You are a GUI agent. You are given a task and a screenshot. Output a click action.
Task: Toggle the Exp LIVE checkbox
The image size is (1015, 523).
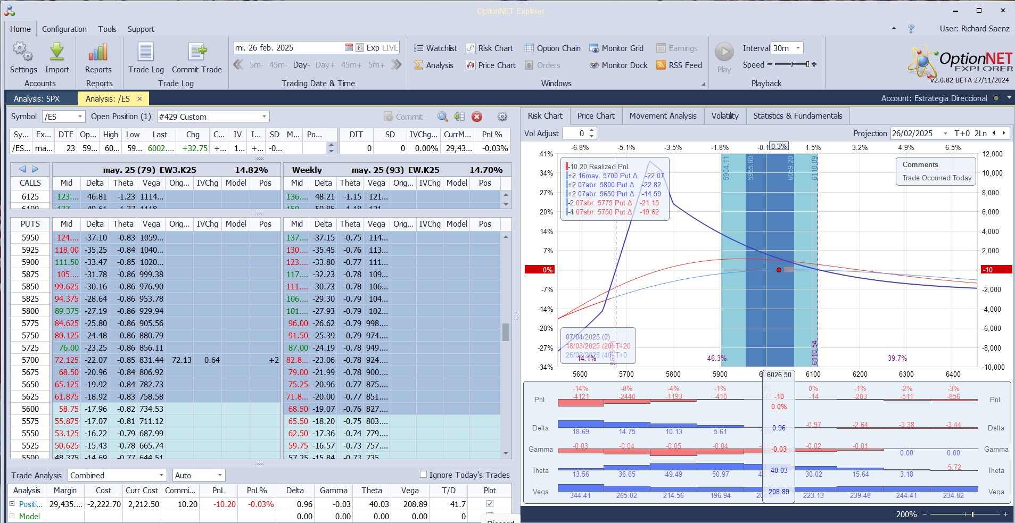[360, 48]
